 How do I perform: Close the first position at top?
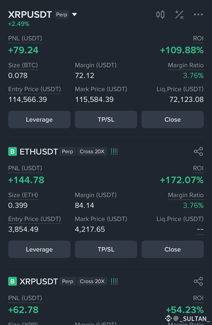pyautogui.click(x=173, y=119)
